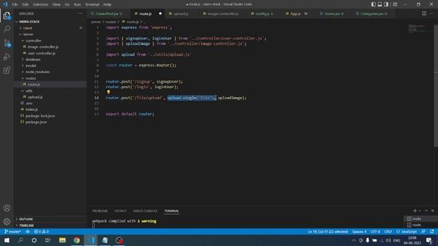The width and height of the screenshot is (438, 246).
Task: Open Explorer views and more actions menu
Action: (x=80, y=14)
